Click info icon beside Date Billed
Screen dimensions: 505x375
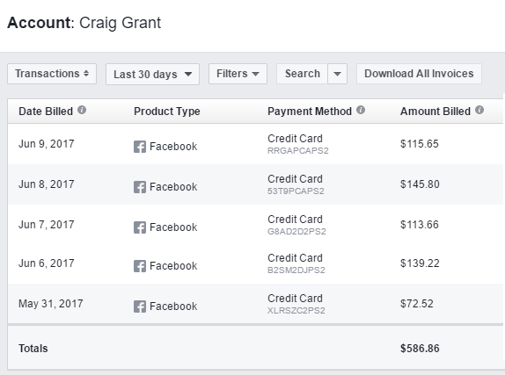coord(82,110)
